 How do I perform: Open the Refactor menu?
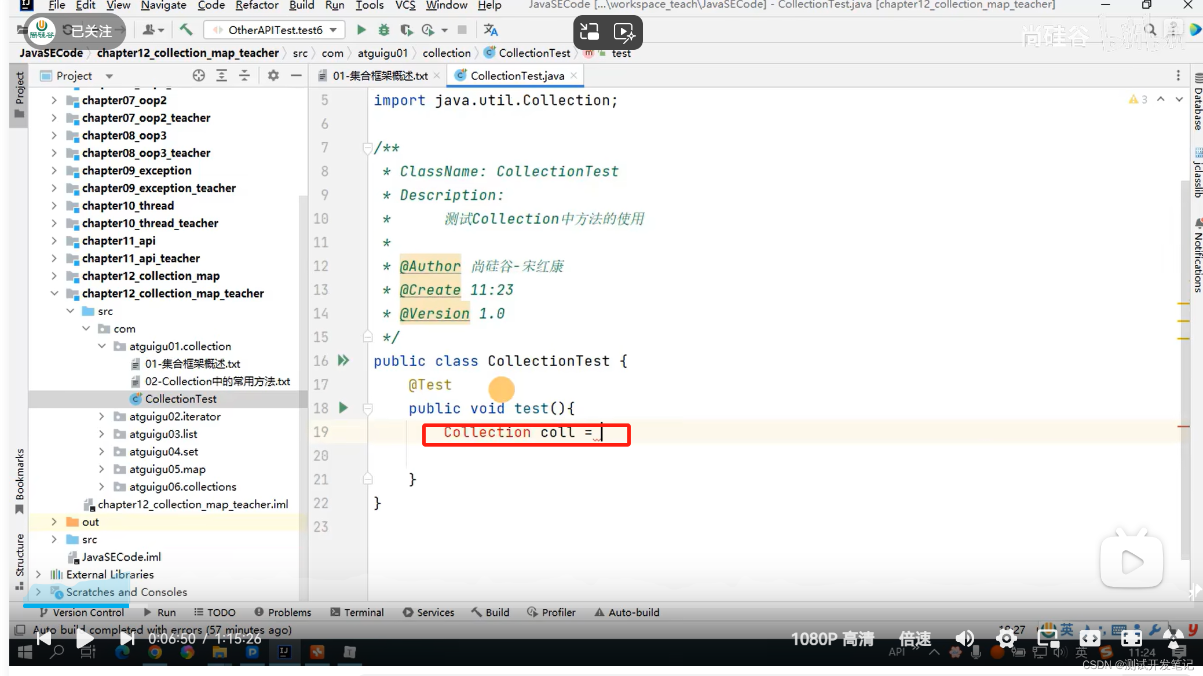click(257, 5)
